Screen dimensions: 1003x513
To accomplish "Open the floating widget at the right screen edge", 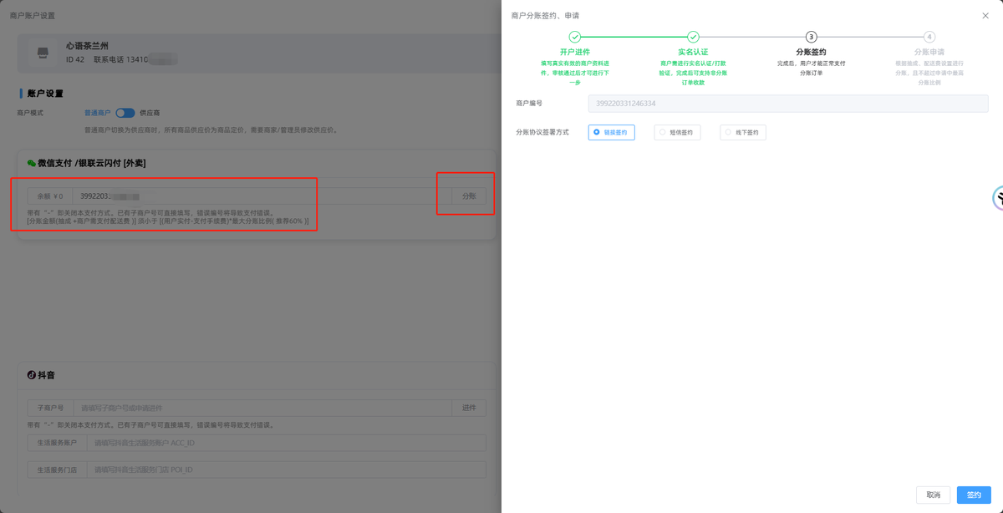I will pyautogui.click(x=997, y=198).
